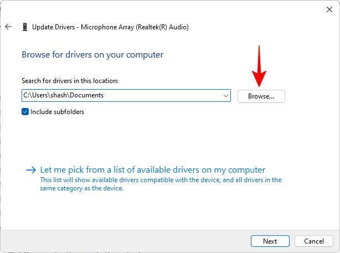
Task: Click the Update Drivers - Microphone Array title text
Action: pos(111,27)
